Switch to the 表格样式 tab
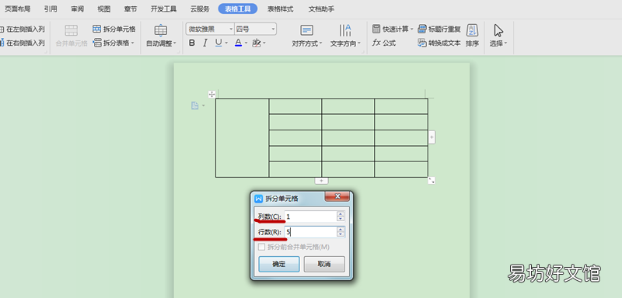Viewport: 622px width, 298px height. pos(281,9)
